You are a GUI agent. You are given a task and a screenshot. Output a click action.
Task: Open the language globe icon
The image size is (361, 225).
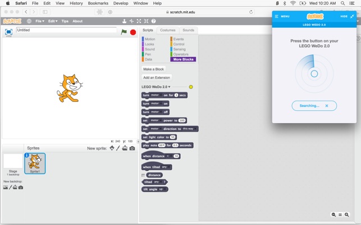click(x=29, y=21)
